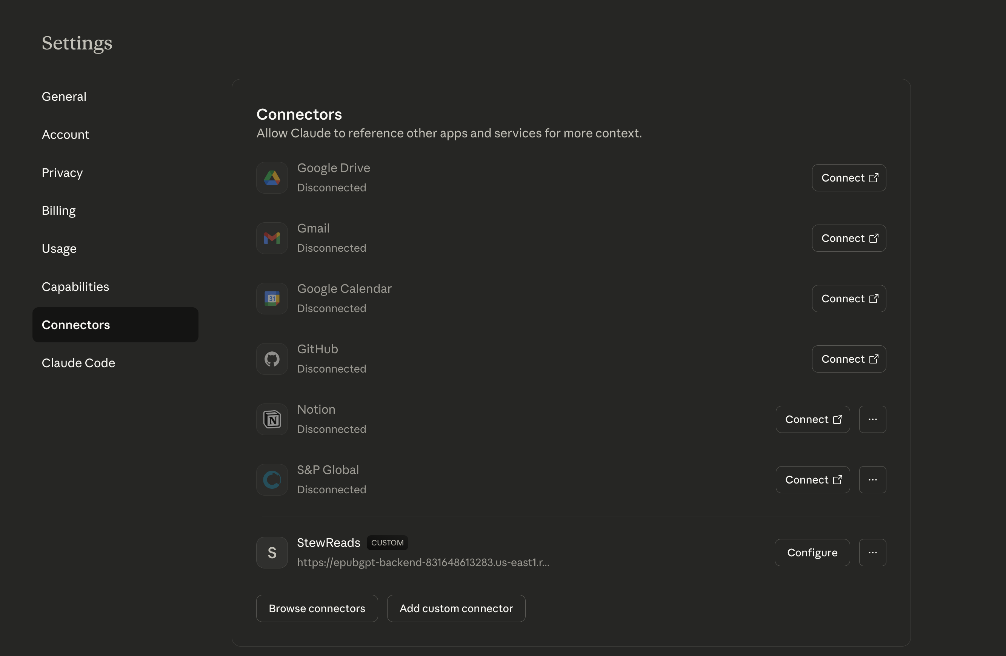
Task: Configure the StewReads connector
Action: coord(812,553)
